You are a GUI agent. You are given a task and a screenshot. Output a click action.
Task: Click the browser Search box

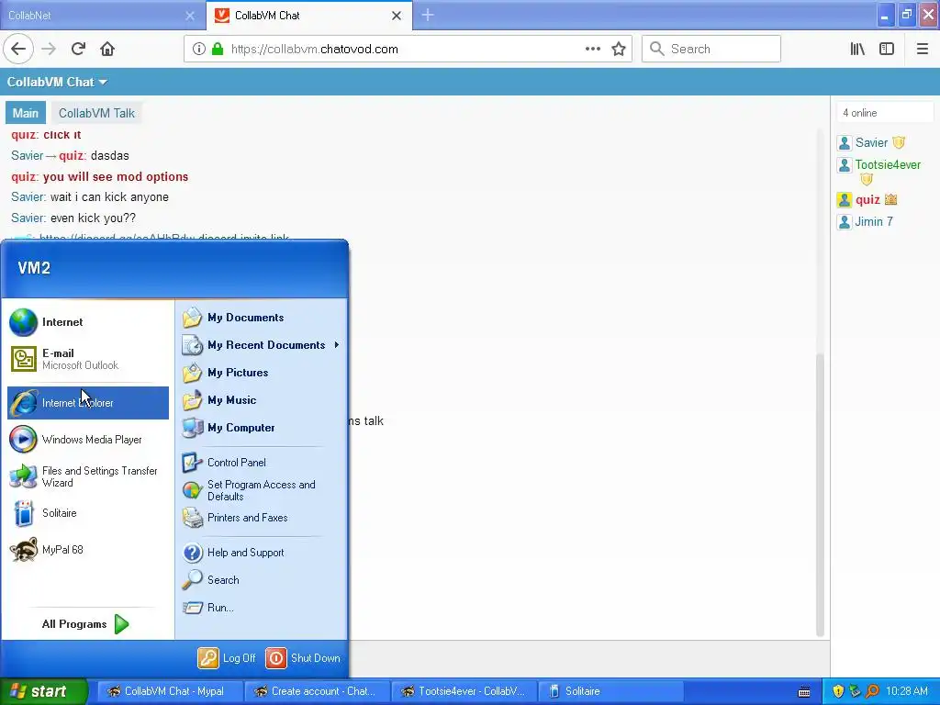coord(711,49)
